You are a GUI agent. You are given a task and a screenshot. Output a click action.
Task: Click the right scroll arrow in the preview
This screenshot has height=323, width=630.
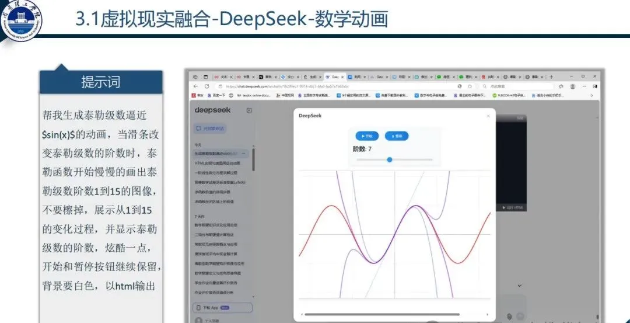[x=487, y=314]
